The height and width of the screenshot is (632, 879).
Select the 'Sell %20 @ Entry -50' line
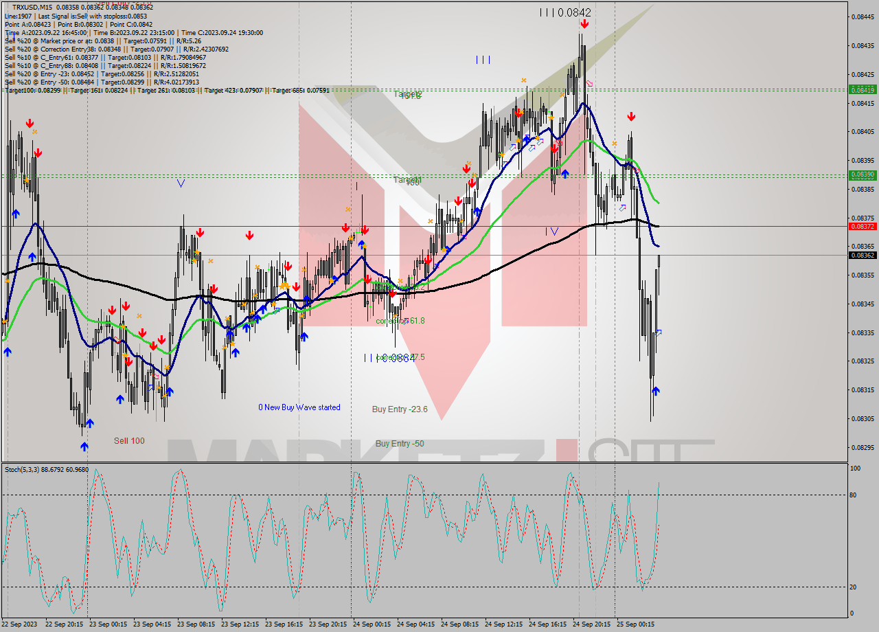click(102, 82)
